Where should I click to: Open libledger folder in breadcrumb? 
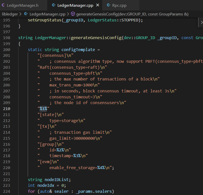pos(10,14)
